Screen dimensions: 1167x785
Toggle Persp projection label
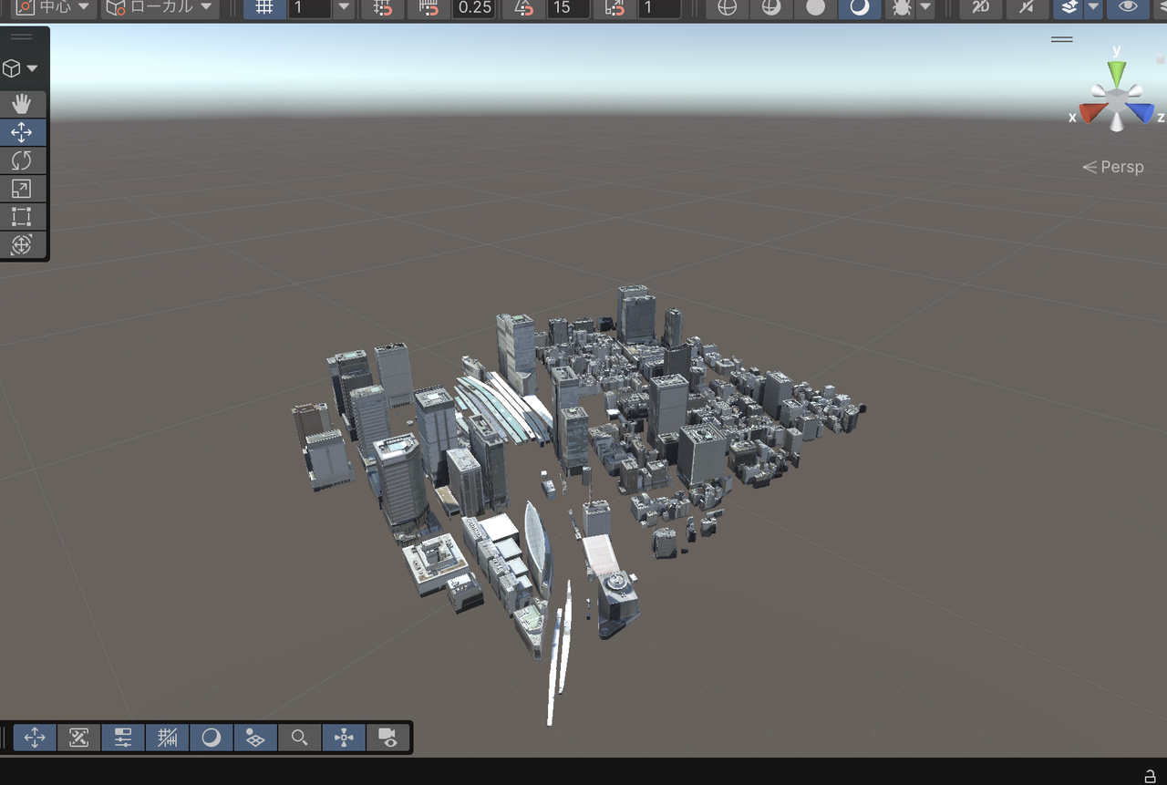tap(1112, 167)
